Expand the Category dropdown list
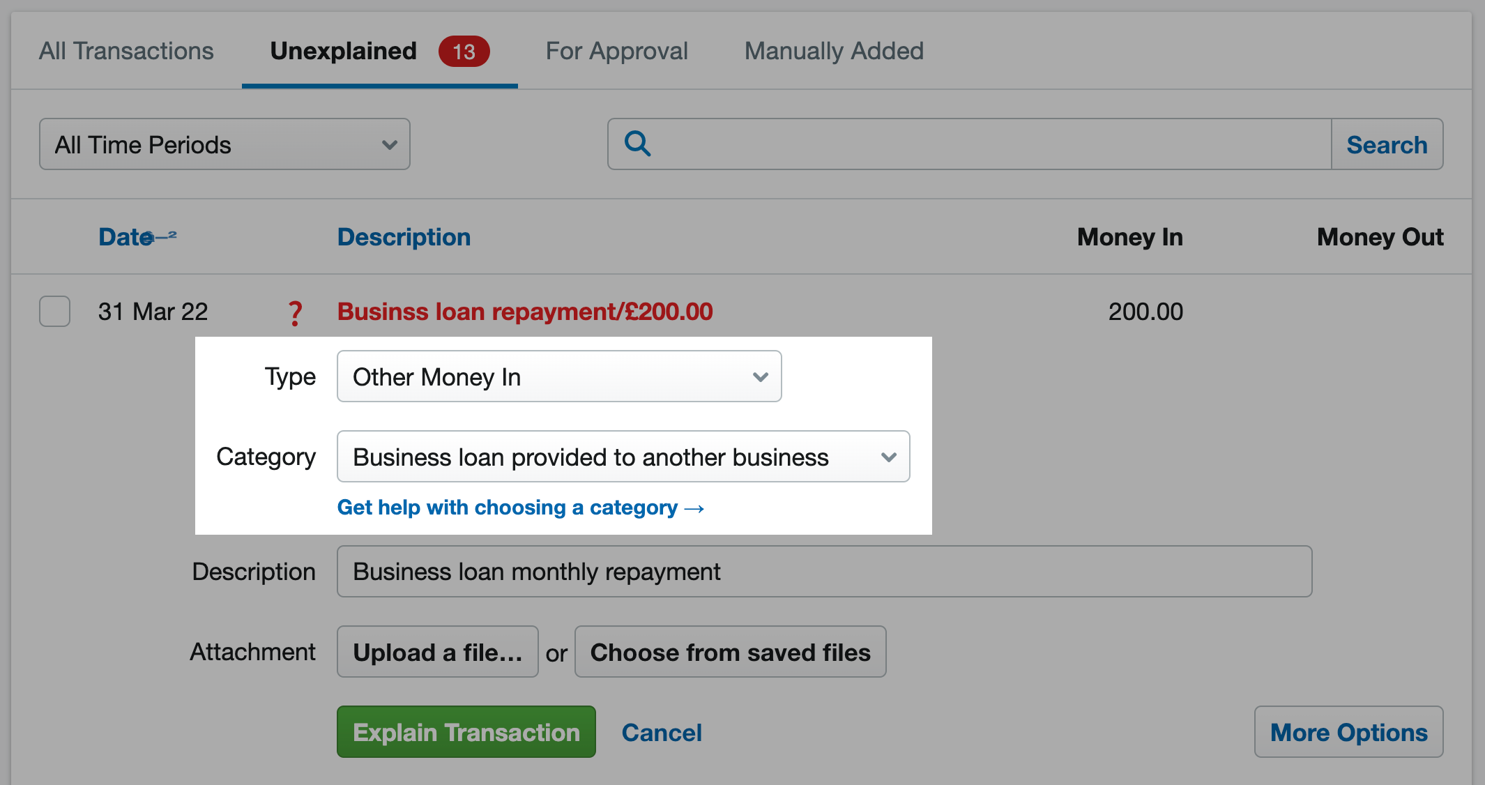Screen dimensions: 1485x785 click(x=623, y=457)
